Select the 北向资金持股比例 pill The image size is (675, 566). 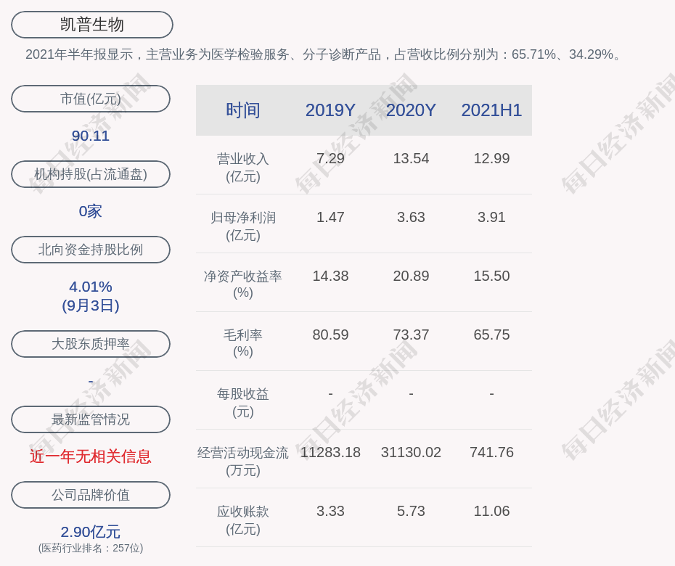pos(91,250)
